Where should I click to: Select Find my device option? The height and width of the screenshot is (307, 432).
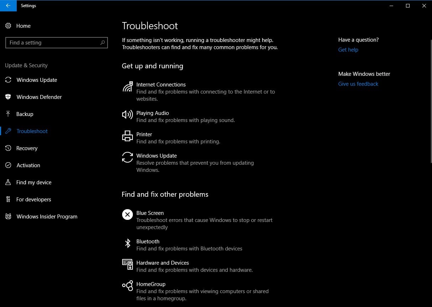[x=34, y=182]
